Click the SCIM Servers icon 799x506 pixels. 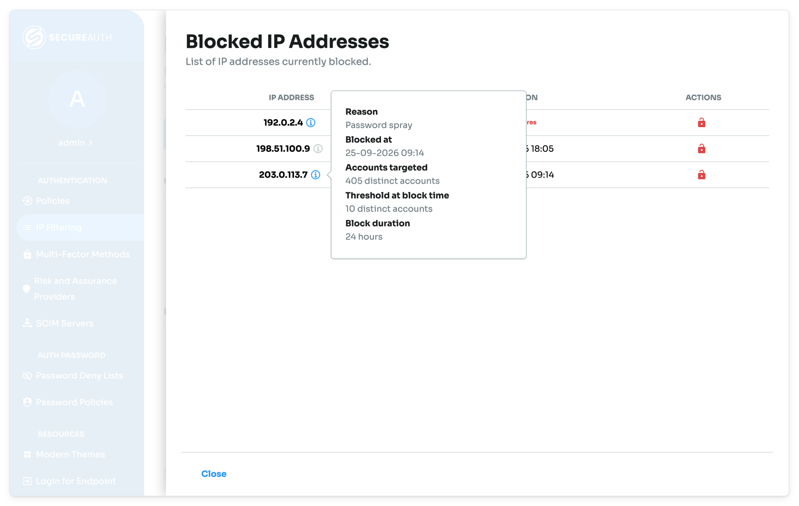[x=27, y=323]
